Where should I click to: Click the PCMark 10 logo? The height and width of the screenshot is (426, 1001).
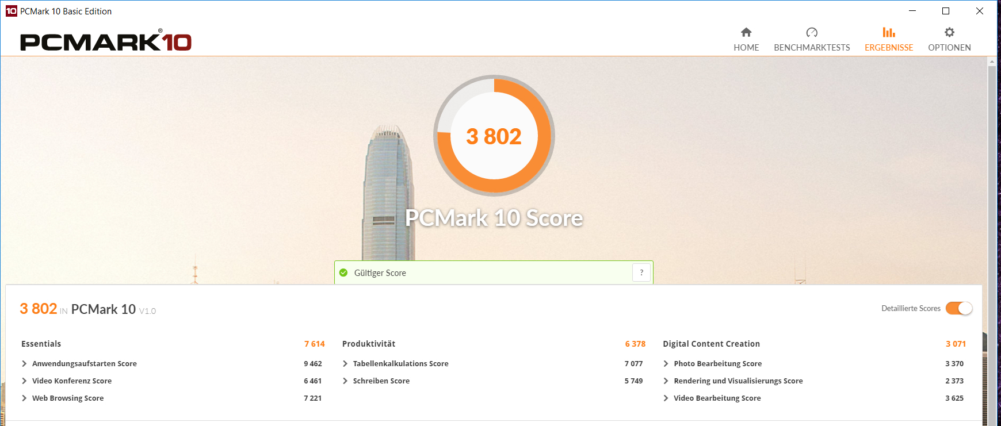[x=106, y=41]
